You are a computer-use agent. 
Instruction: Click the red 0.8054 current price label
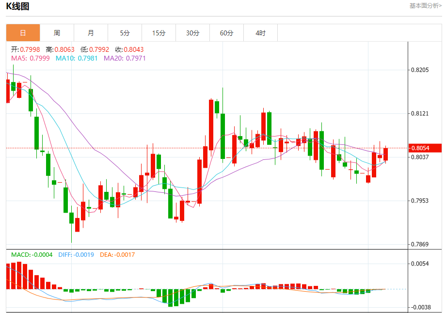425,148
